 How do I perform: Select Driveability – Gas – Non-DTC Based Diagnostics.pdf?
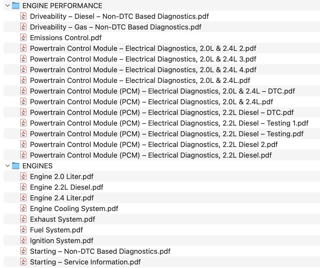coord(116,27)
